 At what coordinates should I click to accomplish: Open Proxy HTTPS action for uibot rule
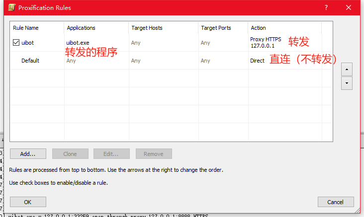pyautogui.click(x=266, y=43)
